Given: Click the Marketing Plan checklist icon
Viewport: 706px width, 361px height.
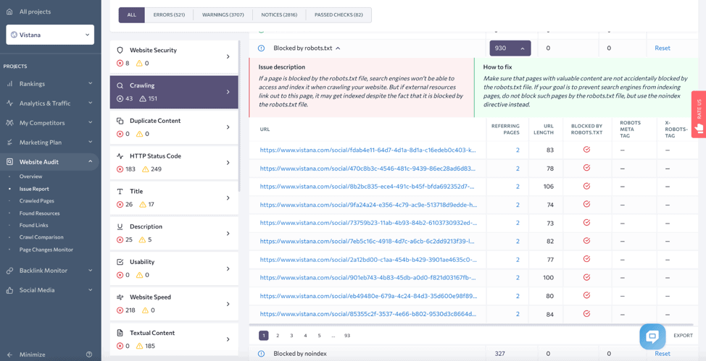Looking at the screenshot, I should click(x=9, y=143).
